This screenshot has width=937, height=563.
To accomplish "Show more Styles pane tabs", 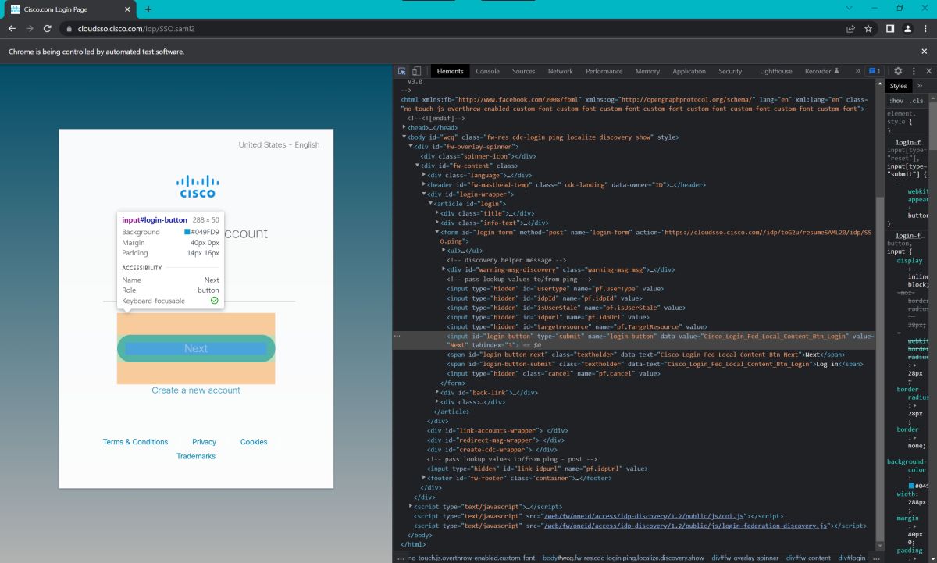I will pyautogui.click(x=919, y=86).
